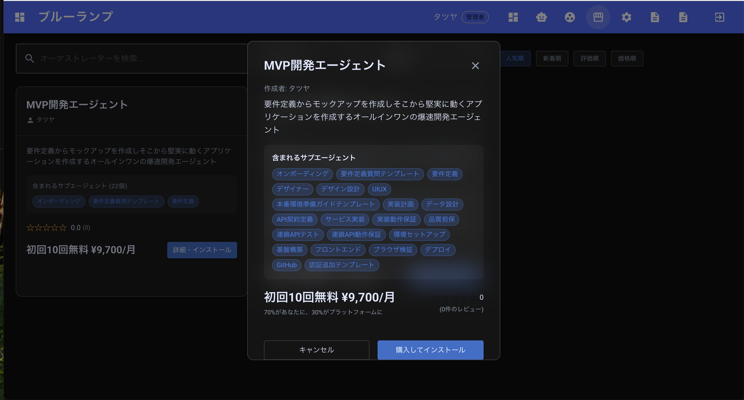Screen dimensions: 744x400
Task: Open the settings gear icon
Action: pyautogui.click(x=627, y=17)
